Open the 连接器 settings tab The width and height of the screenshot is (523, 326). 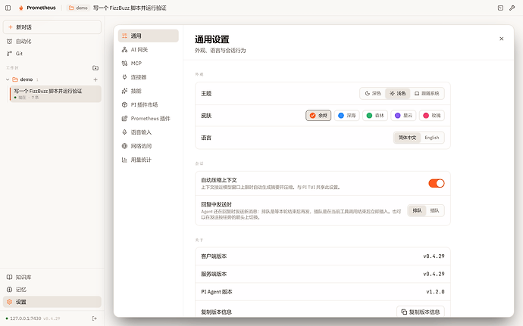pos(148,77)
